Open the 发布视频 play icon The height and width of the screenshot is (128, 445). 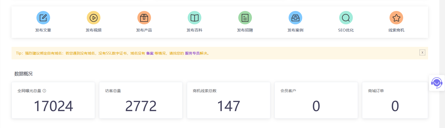pyautogui.click(x=93, y=18)
